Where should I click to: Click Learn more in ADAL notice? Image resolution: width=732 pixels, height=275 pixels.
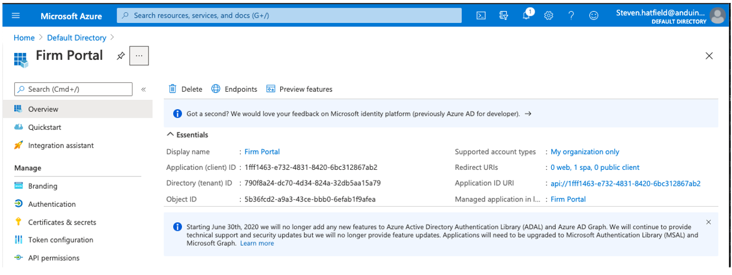257,244
